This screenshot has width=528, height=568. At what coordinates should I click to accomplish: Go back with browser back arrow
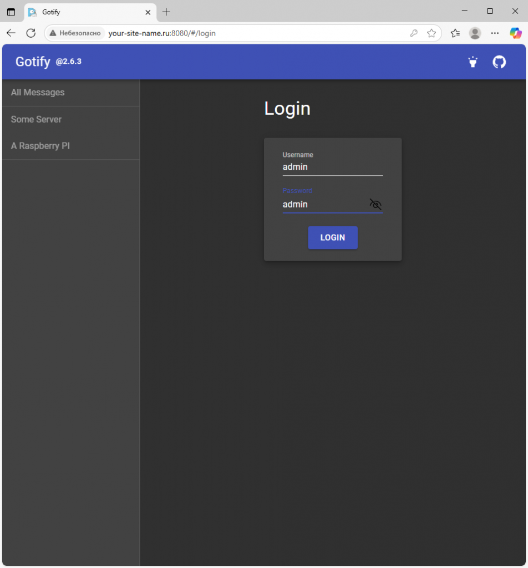pos(11,33)
